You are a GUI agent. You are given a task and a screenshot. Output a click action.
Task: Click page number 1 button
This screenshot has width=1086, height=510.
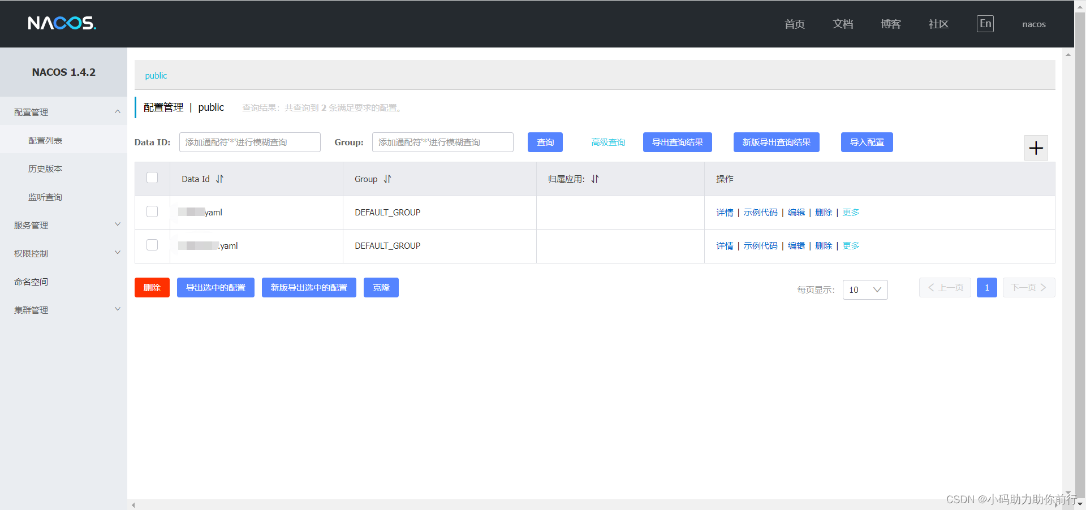click(x=987, y=288)
